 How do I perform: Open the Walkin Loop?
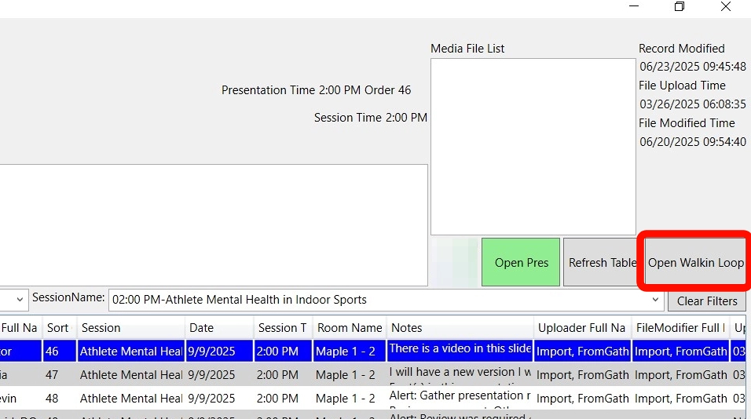click(695, 262)
